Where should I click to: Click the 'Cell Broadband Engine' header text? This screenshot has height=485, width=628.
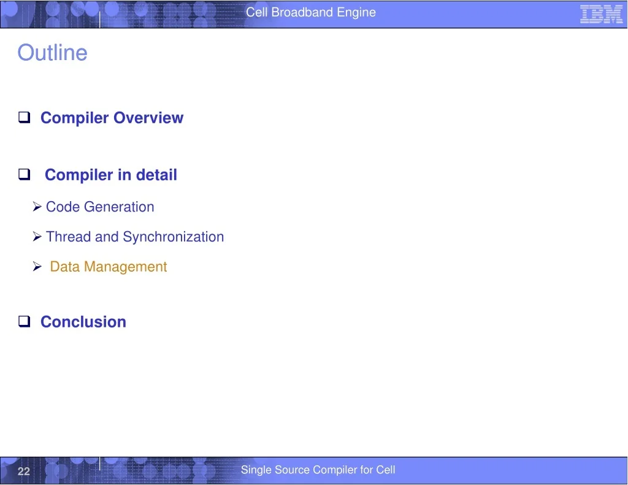click(x=311, y=12)
